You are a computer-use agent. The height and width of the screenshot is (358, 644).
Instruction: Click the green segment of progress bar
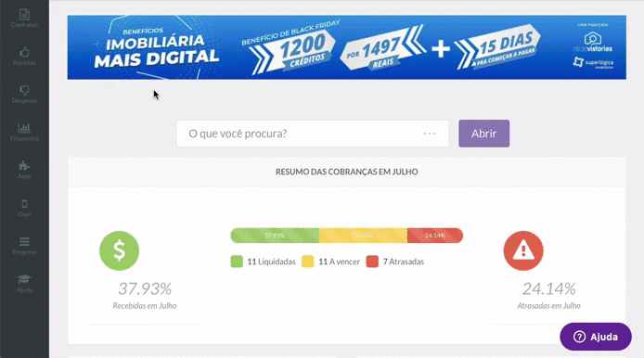pyautogui.click(x=275, y=236)
